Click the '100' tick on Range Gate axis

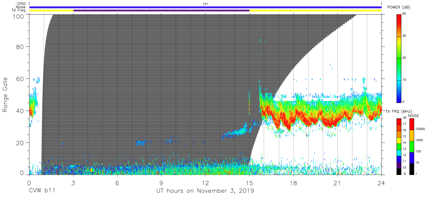click(x=19, y=16)
